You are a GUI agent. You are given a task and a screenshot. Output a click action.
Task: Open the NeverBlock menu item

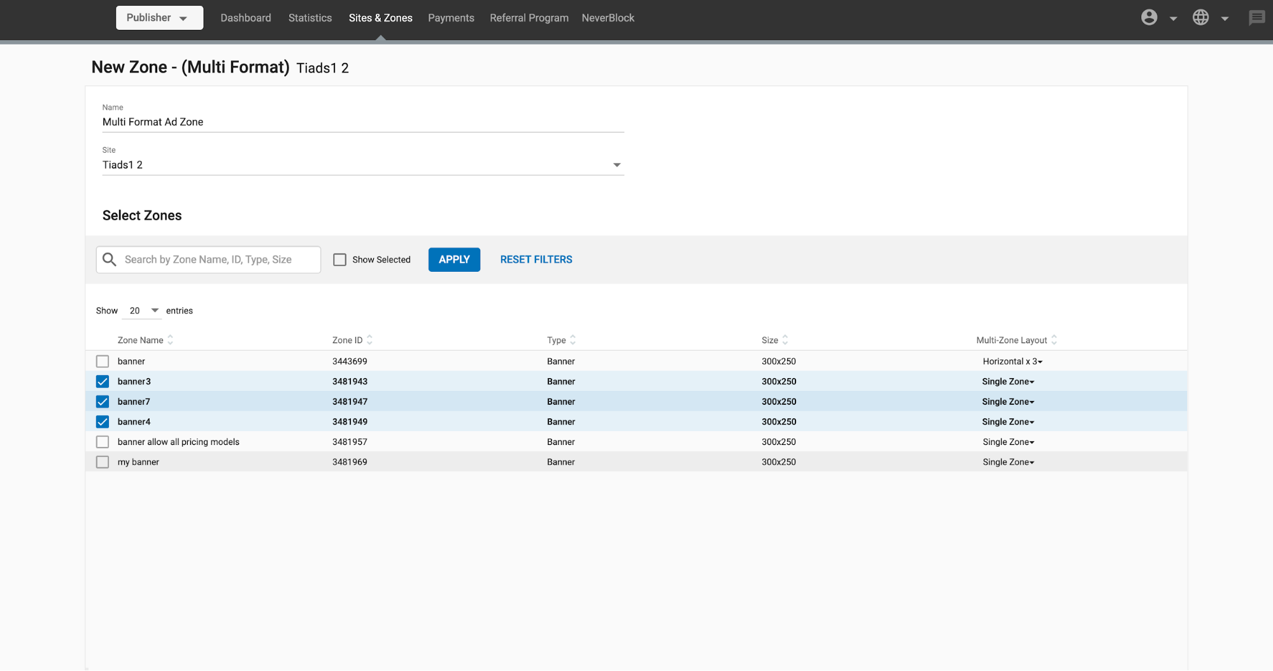pos(608,17)
